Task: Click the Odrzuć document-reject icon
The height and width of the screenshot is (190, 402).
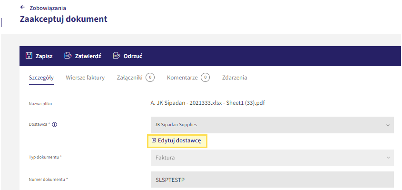Action: [x=117, y=55]
